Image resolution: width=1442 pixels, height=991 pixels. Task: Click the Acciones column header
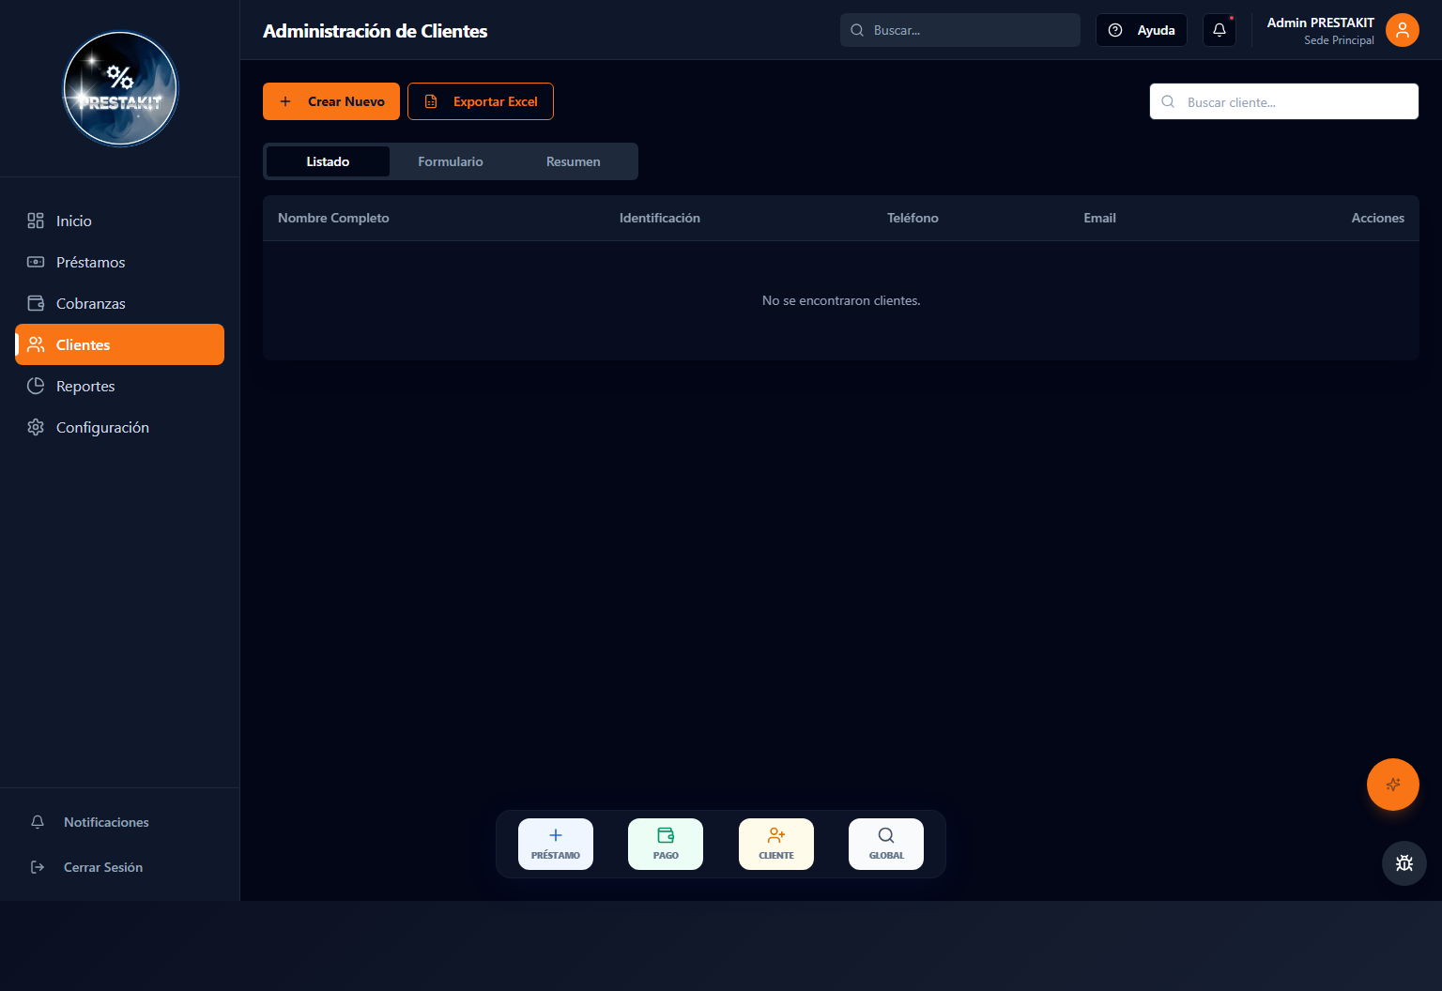pos(1378,218)
